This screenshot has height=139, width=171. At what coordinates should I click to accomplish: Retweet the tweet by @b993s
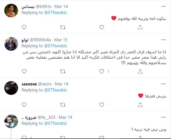point(63,27)
